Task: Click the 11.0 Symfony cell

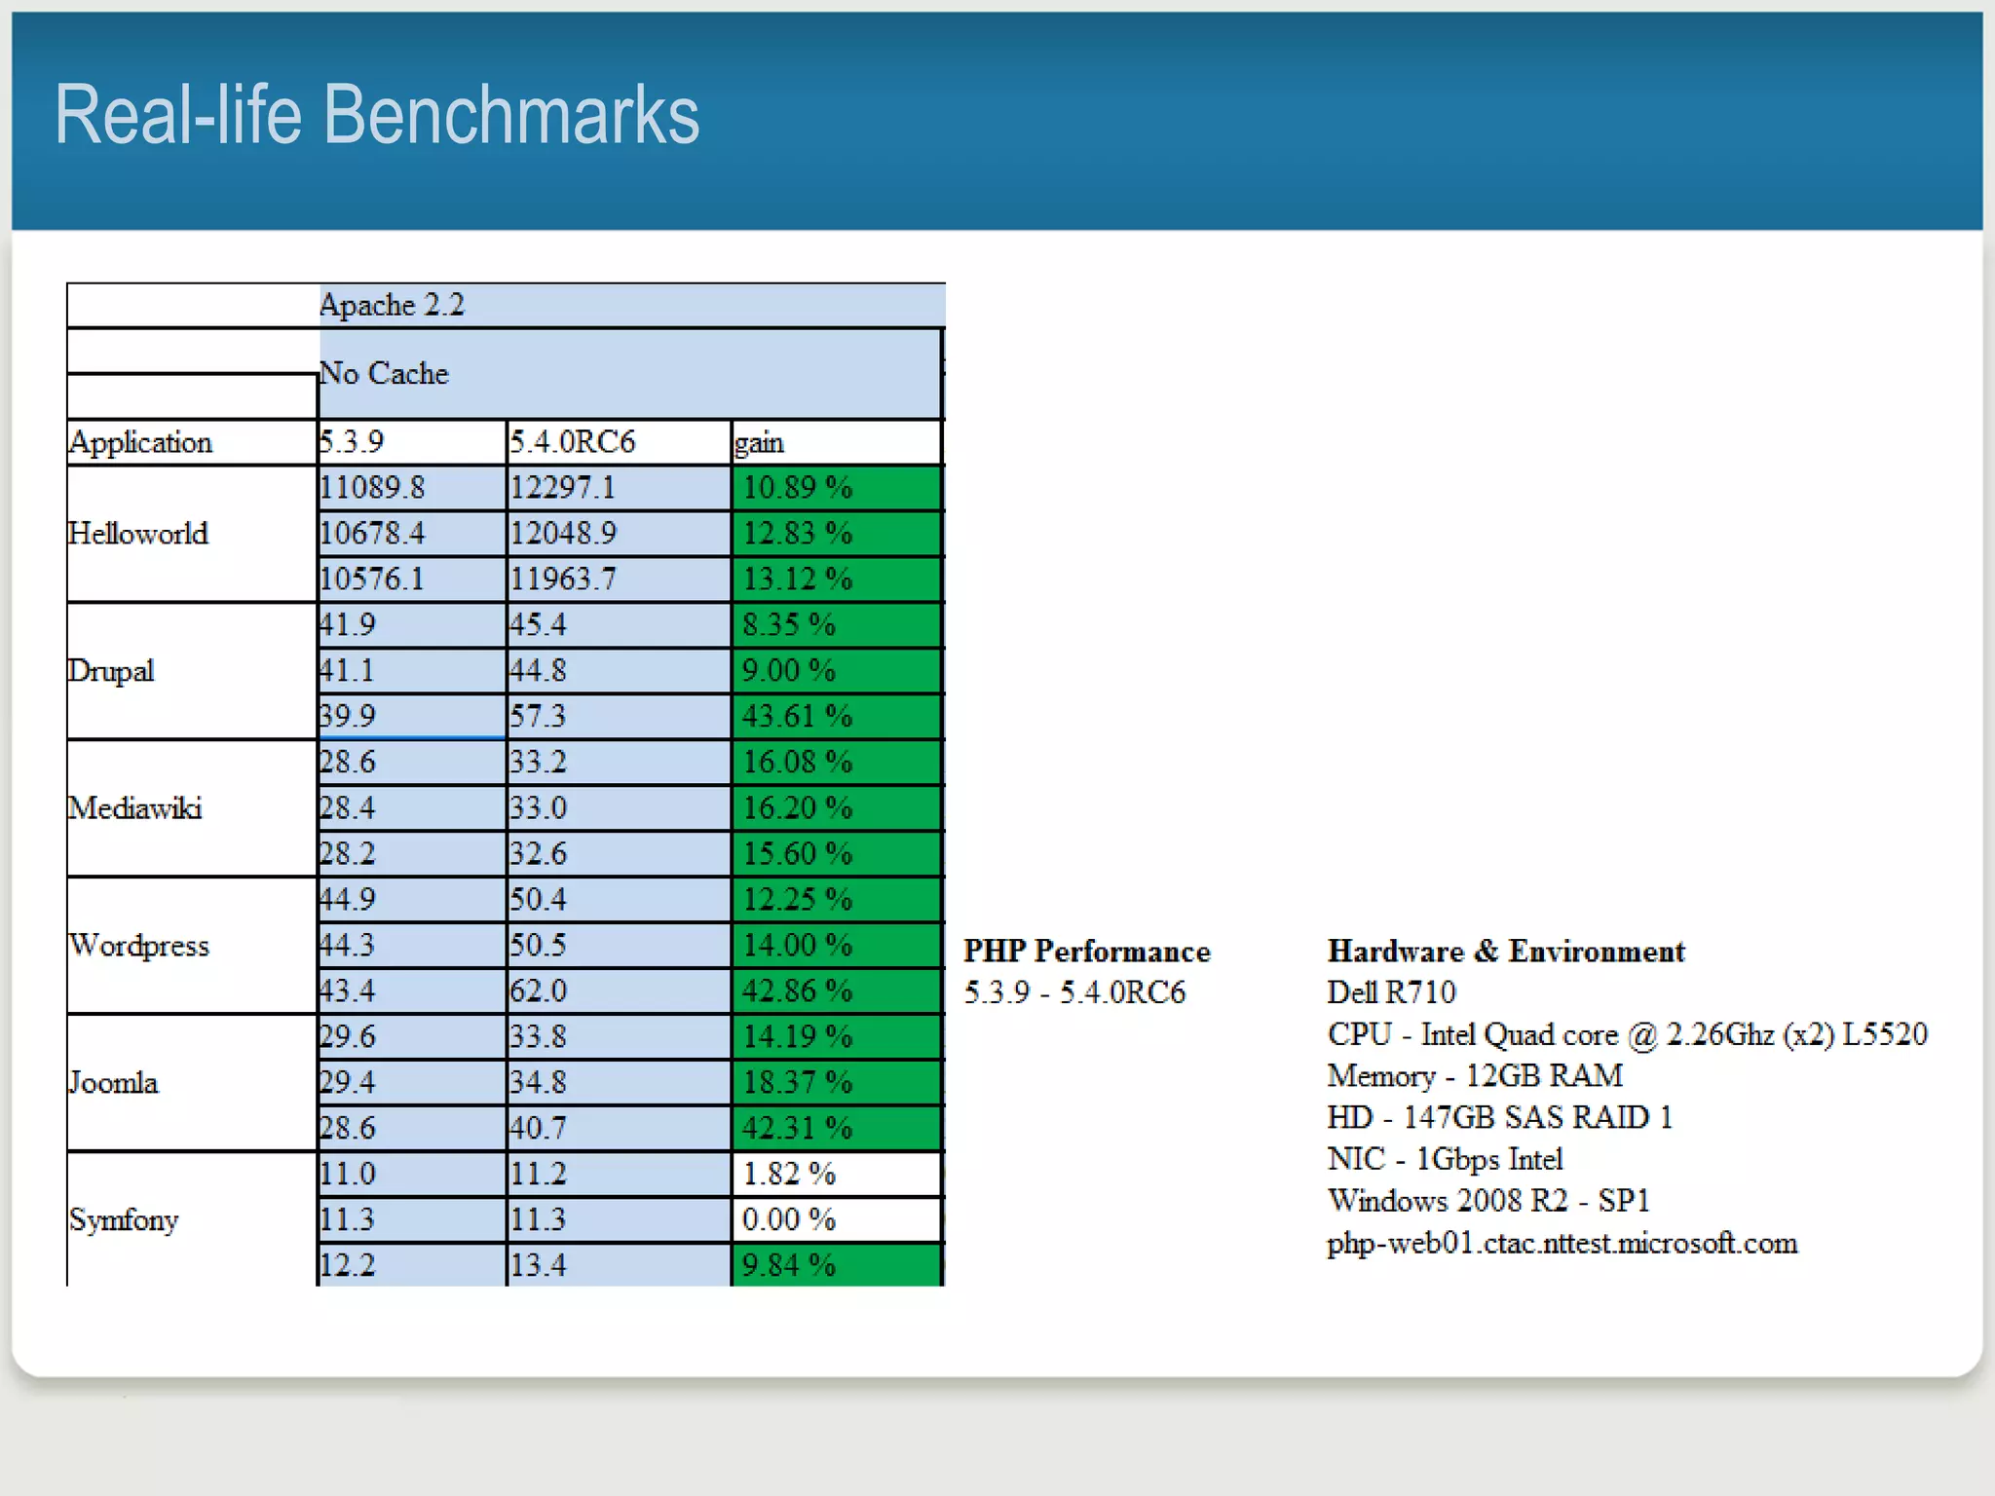Action: (413, 1175)
